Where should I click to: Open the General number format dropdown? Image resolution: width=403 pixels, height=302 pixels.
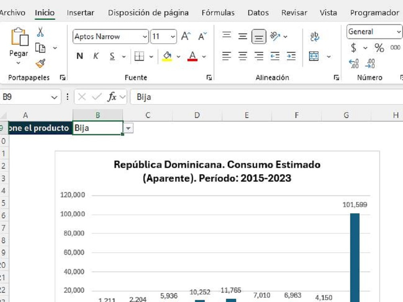click(x=399, y=32)
